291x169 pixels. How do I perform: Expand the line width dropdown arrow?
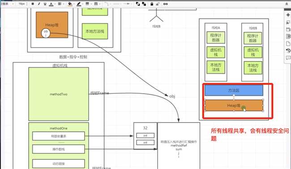tap(91, 4)
